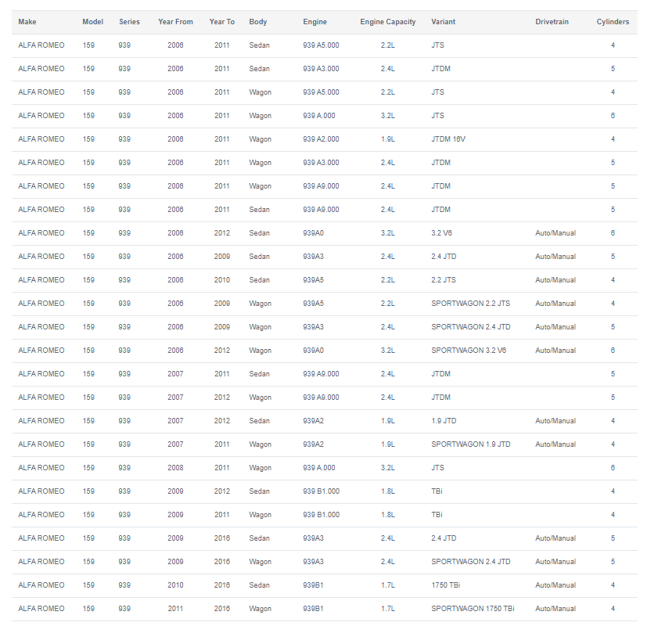The image size is (647, 626).
Task: Click engine 939A0 in SPORTWAGON 3.2 V6 row
Action: tap(313, 351)
